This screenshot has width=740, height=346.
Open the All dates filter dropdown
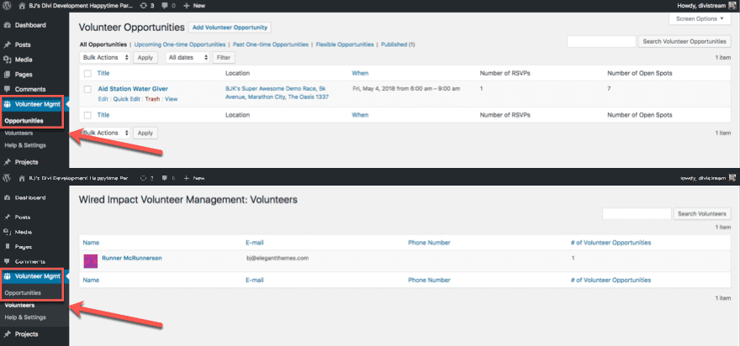tap(185, 57)
